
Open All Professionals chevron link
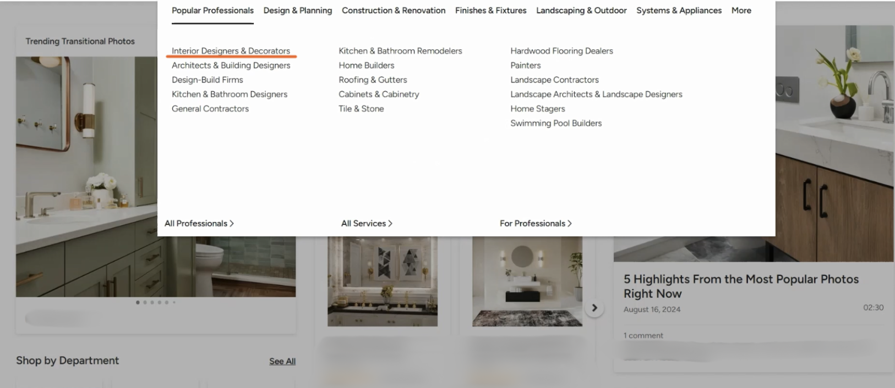click(199, 223)
